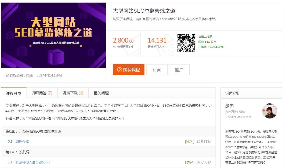Click 1 个课程 355 位学员 text

[238, 117]
